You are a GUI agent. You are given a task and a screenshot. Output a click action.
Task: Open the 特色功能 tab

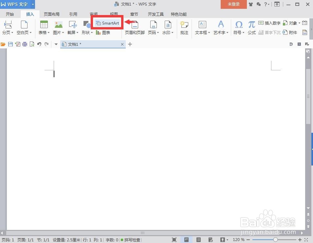(x=179, y=14)
